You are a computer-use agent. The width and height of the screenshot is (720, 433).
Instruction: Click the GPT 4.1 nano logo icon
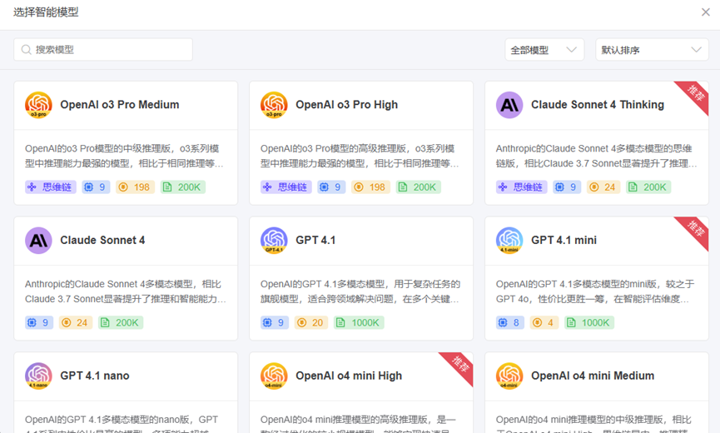[x=38, y=376]
